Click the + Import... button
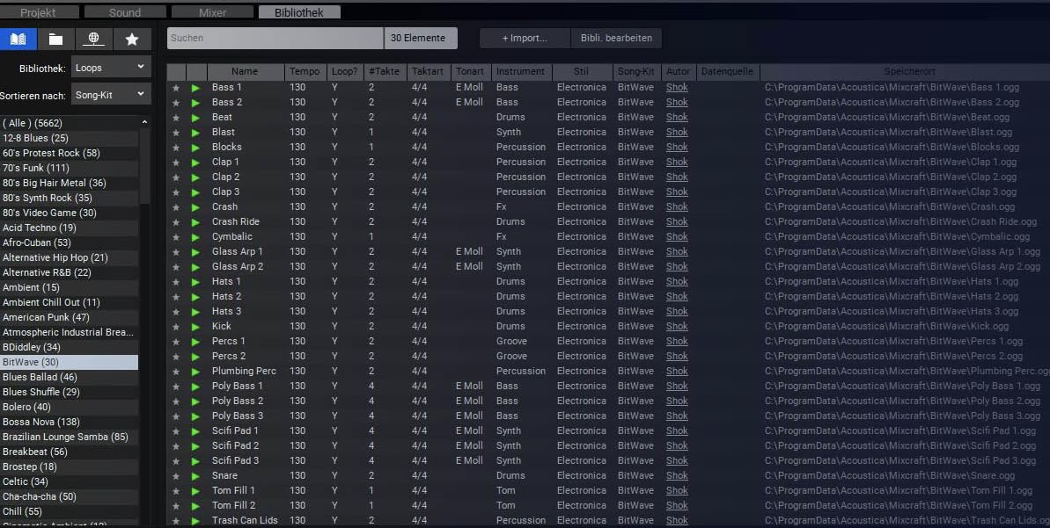This screenshot has width=1050, height=528. [525, 38]
